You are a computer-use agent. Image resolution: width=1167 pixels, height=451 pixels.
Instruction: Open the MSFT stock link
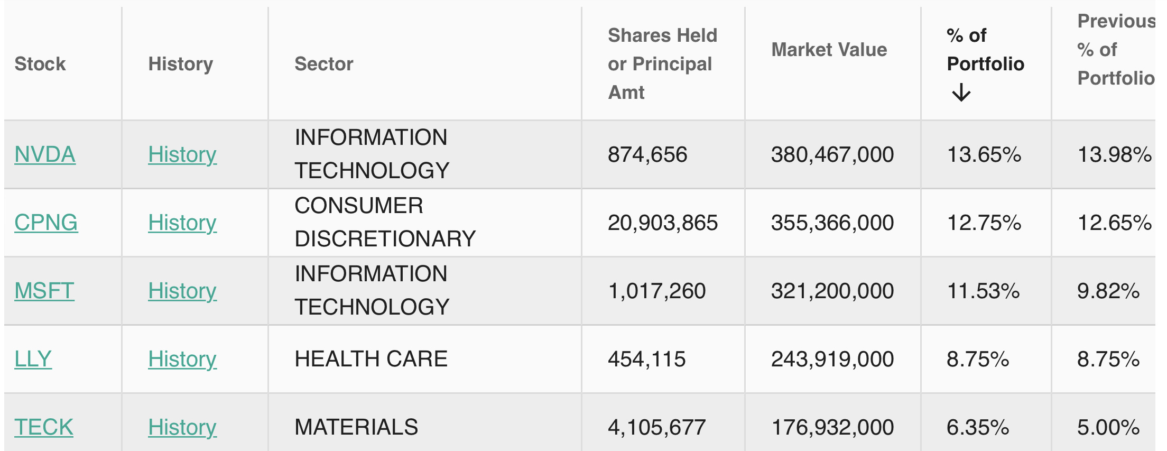[x=44, y=291]
